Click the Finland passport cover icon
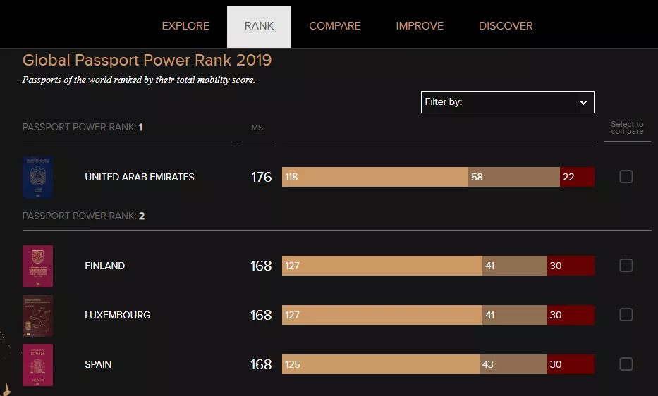 click(x=37, y=266)
